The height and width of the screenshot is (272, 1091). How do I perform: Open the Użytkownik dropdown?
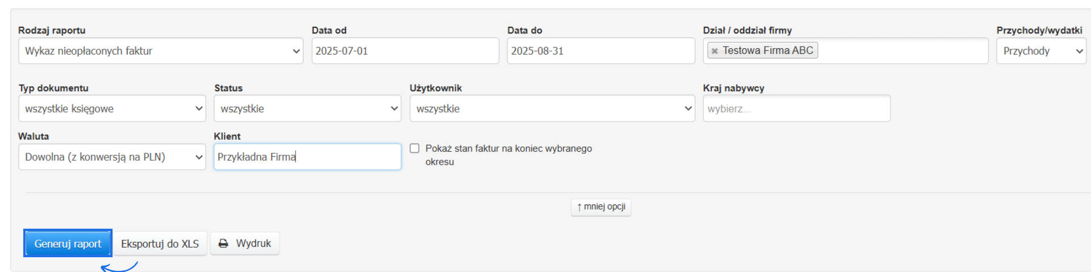(x=552, y=108)
